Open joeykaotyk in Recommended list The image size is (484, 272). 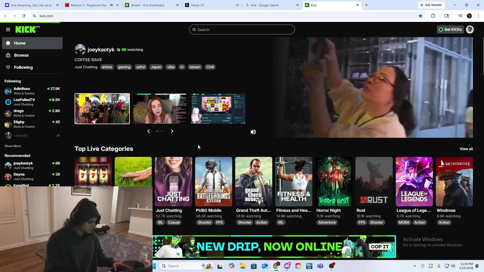[32, 165]
